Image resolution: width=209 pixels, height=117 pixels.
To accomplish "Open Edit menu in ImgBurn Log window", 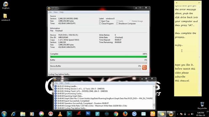I will (61, 83).
